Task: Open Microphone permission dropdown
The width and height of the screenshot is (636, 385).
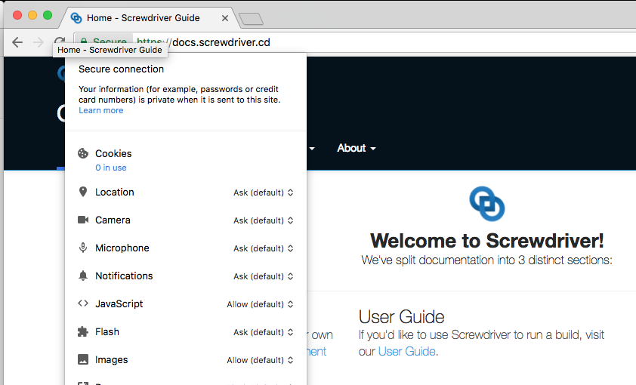Action: [x=264, y=248]
